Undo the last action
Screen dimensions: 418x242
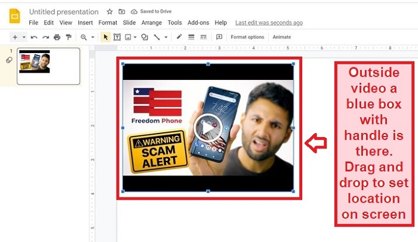34,38
